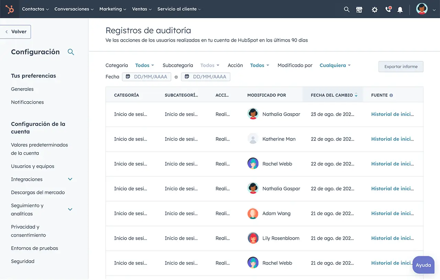
Task: Click the first DD/MM/AAAA date input field
Action: [x=150, y=76]
